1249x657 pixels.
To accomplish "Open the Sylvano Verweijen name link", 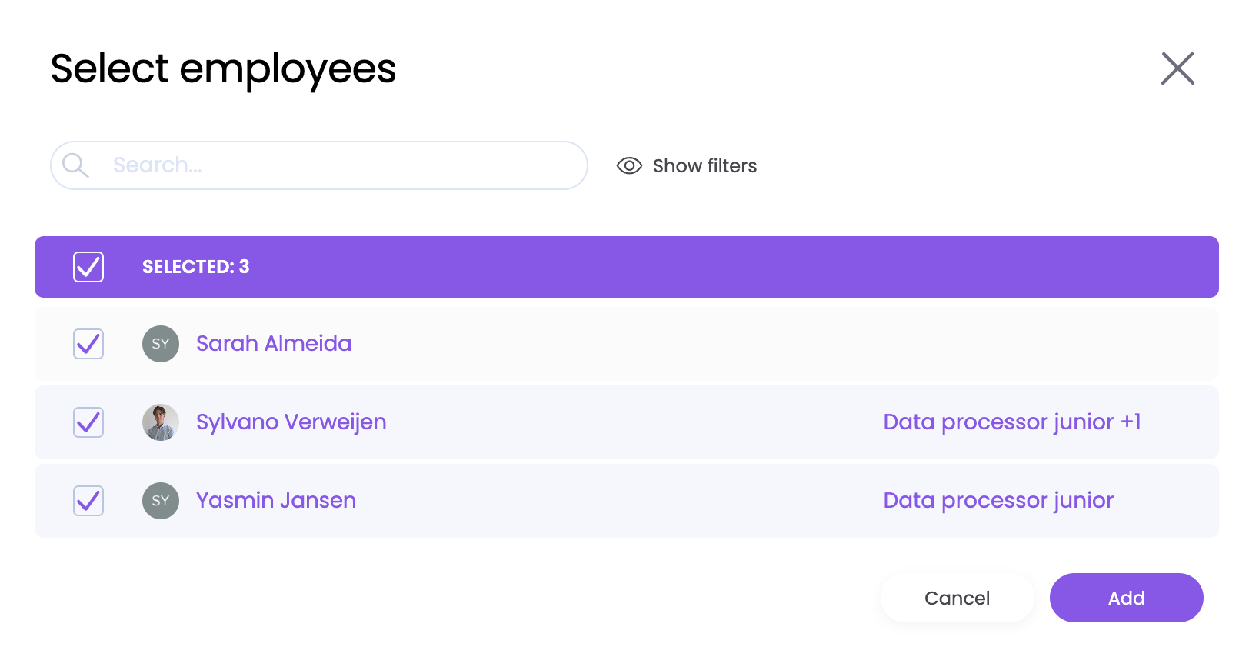I will coord(291,422).
